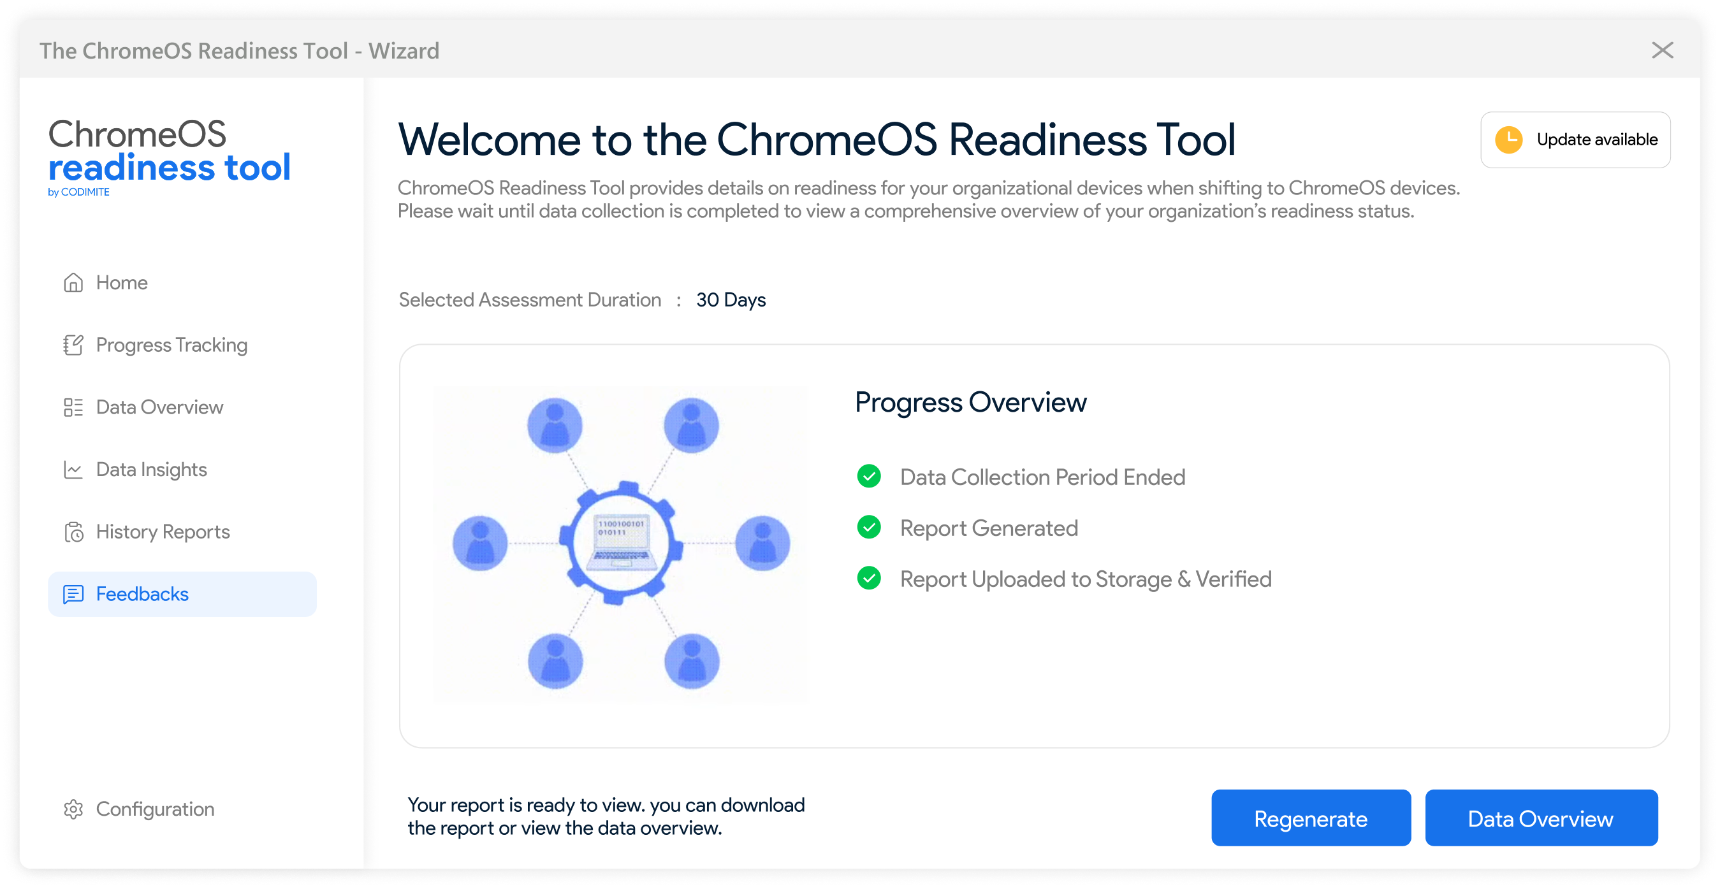Close the Wizard window
This screenshot has width=1720, height=889.
(x=1661, y=50)
